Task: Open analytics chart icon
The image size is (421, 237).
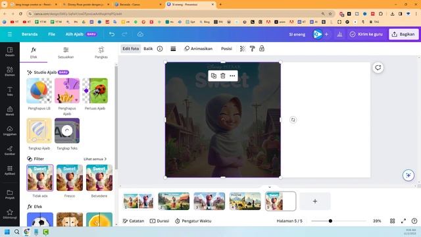Action: [x=339, y=34]
